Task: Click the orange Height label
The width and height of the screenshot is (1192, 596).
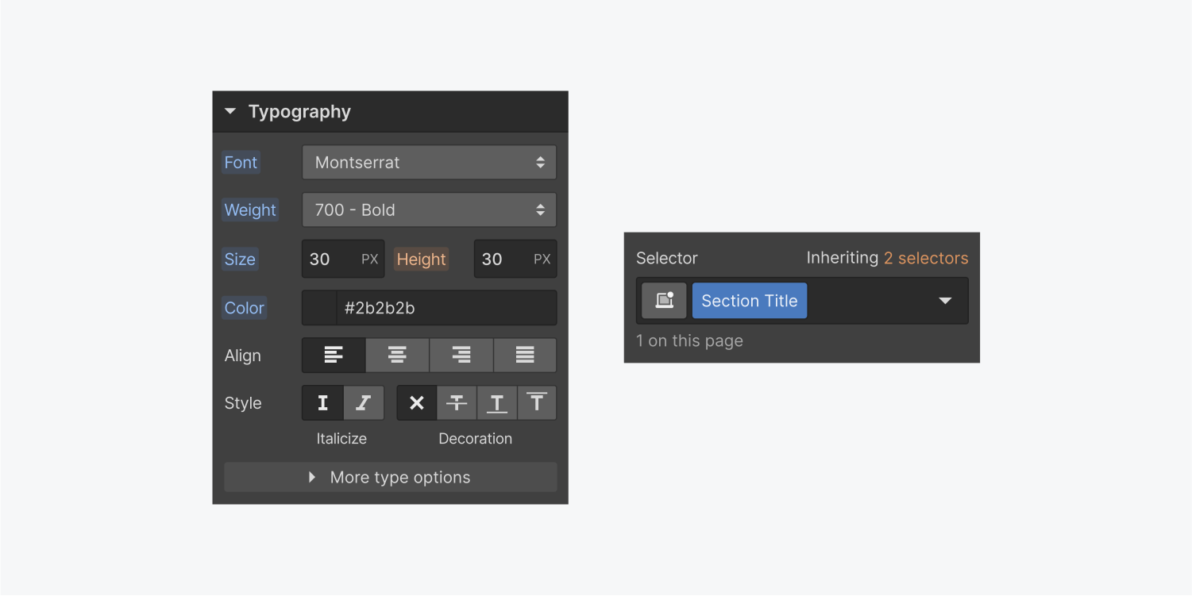Action: [422, 260]
